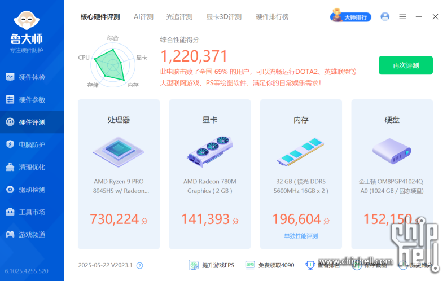
Task: Switch to 核心硬件评测 tab
Action: click(100, 17)
